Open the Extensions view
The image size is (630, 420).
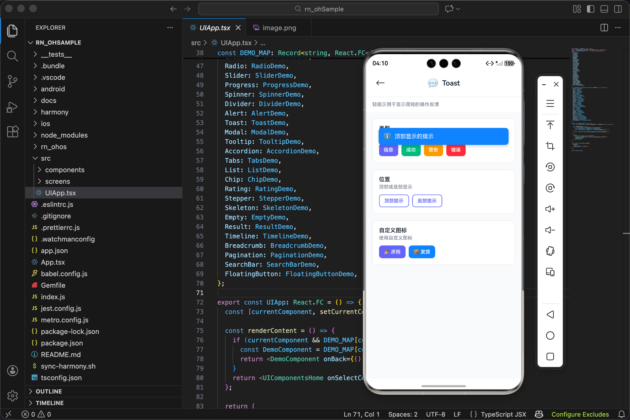pos(12,132)
